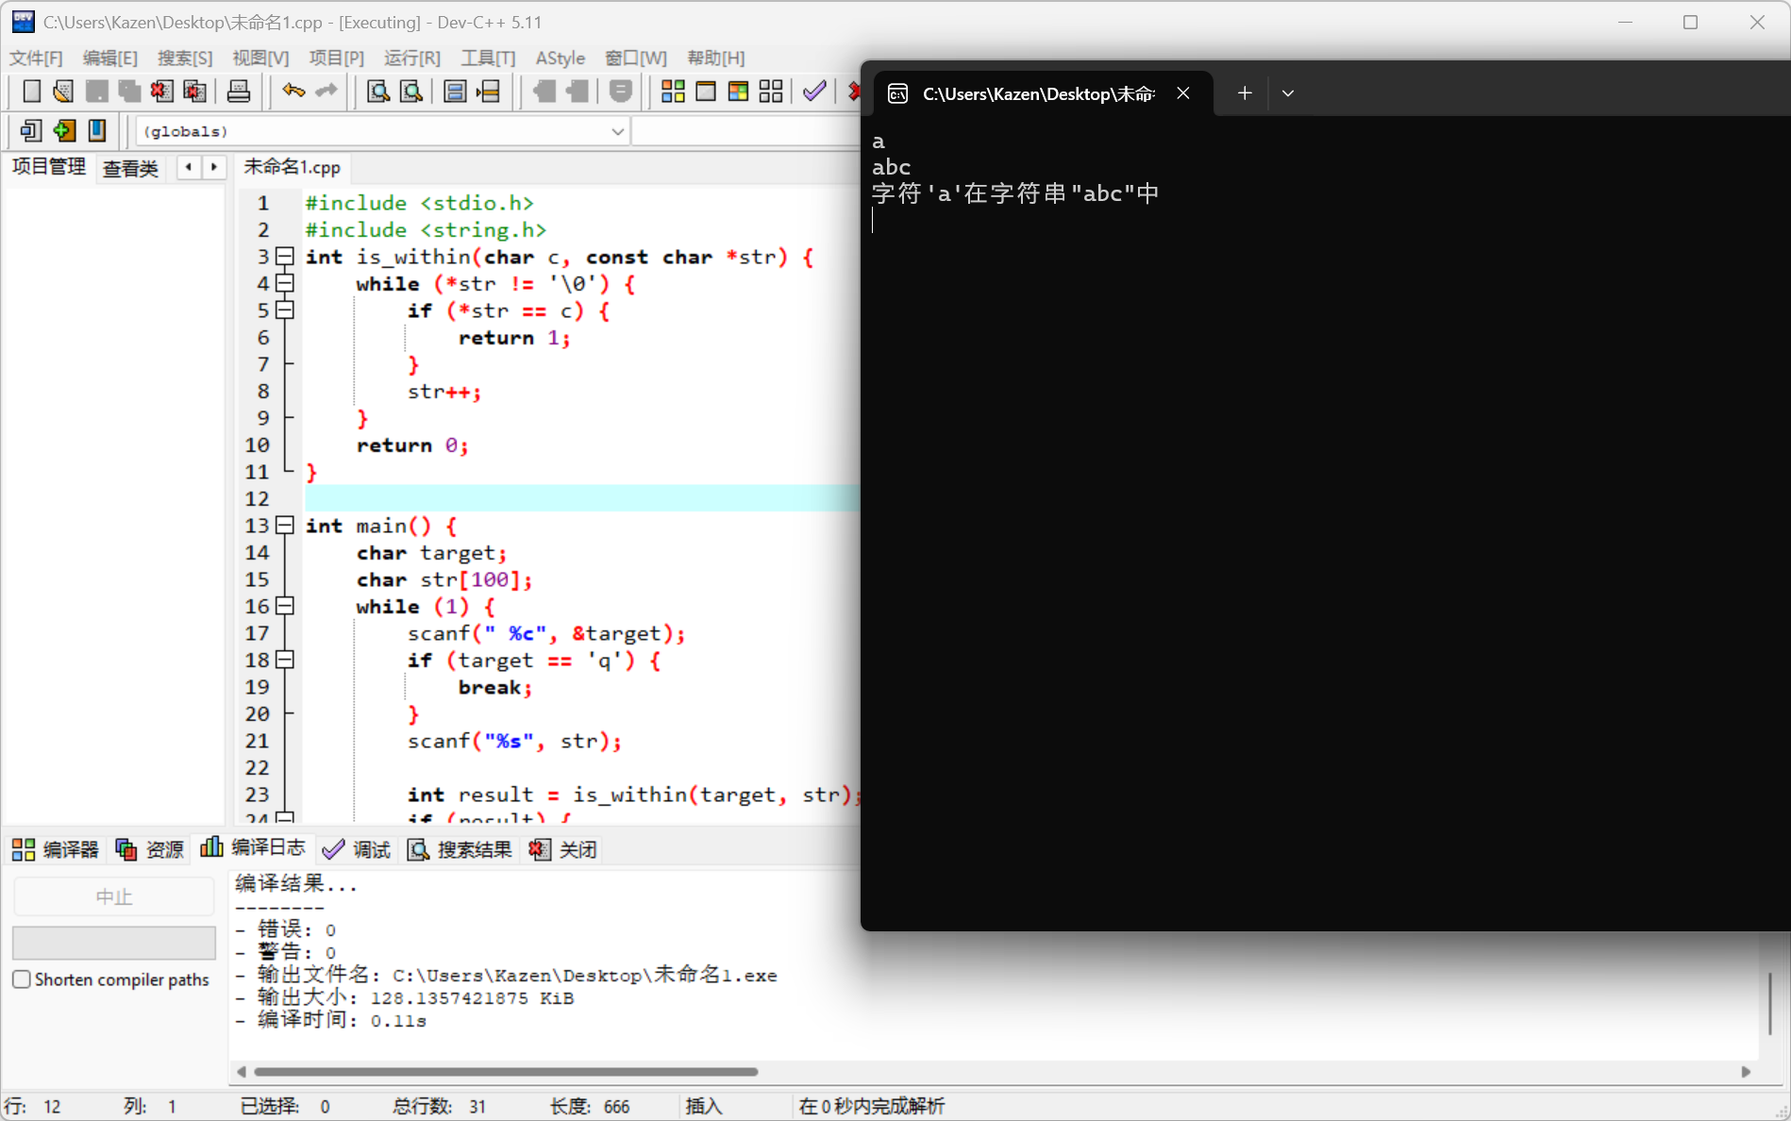Select the 未命名1.cpp editor tab

293,167
